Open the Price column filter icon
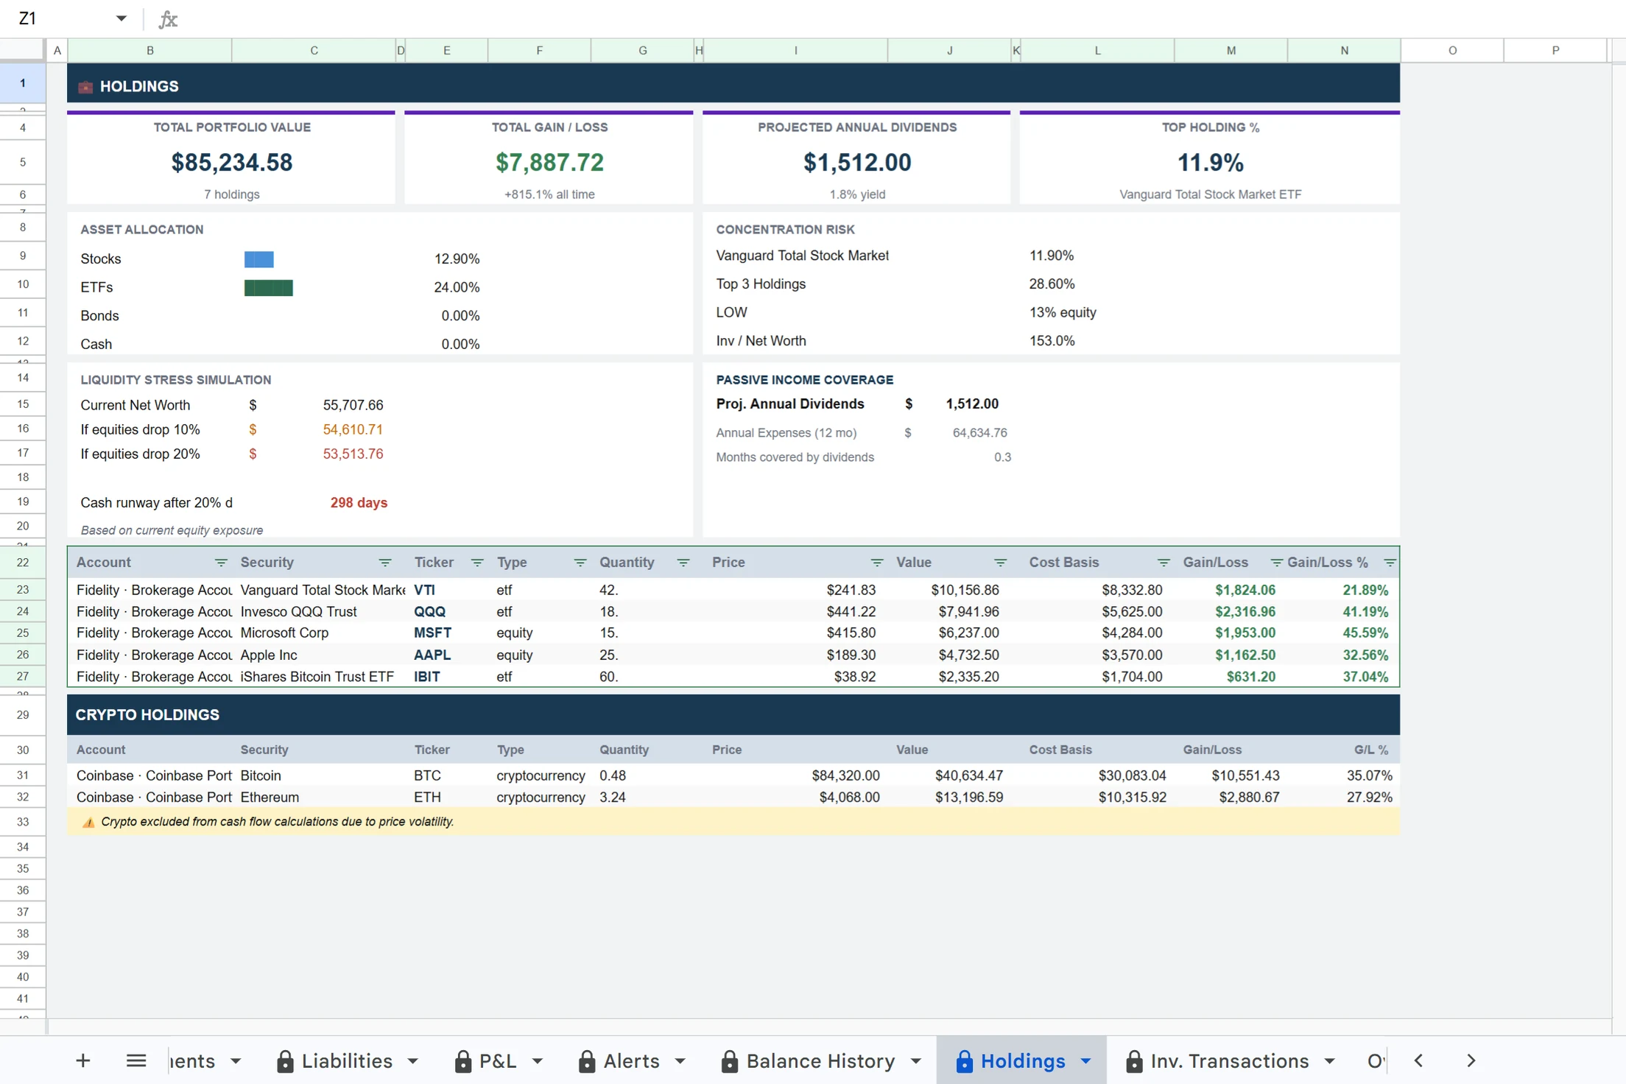This screenshot has height=1084, width=1626. pos(876,563)
